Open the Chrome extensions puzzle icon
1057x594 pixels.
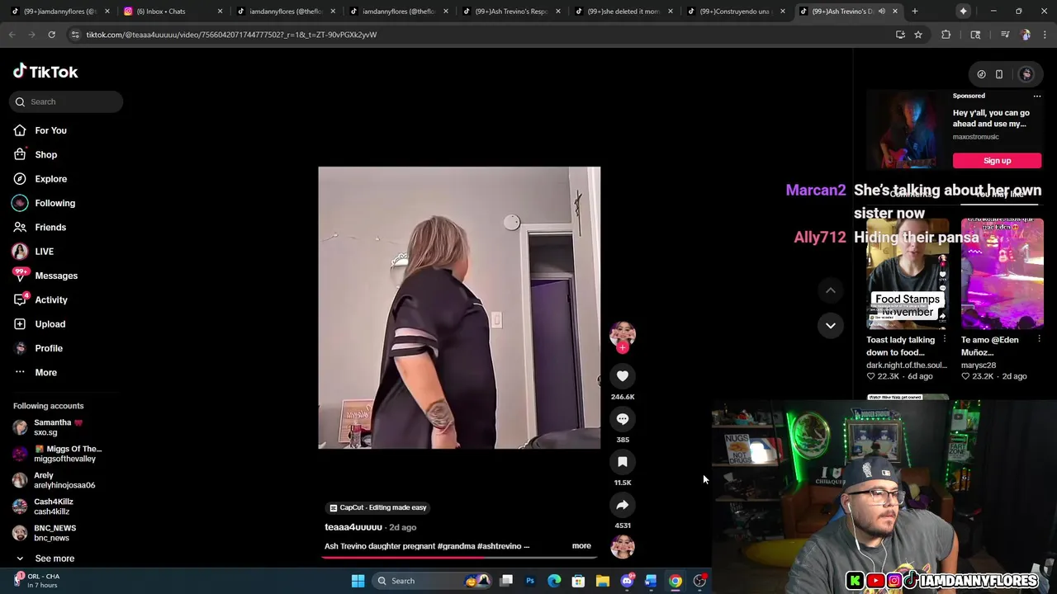click(946, 35)
